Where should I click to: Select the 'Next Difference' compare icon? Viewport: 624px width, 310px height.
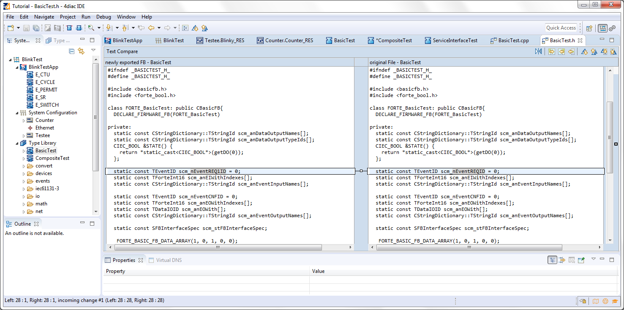(584, 51)
